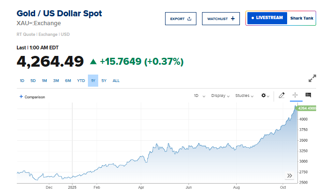
Task: Toggle the crosshair cursor tool
Action: click(295, 95)
